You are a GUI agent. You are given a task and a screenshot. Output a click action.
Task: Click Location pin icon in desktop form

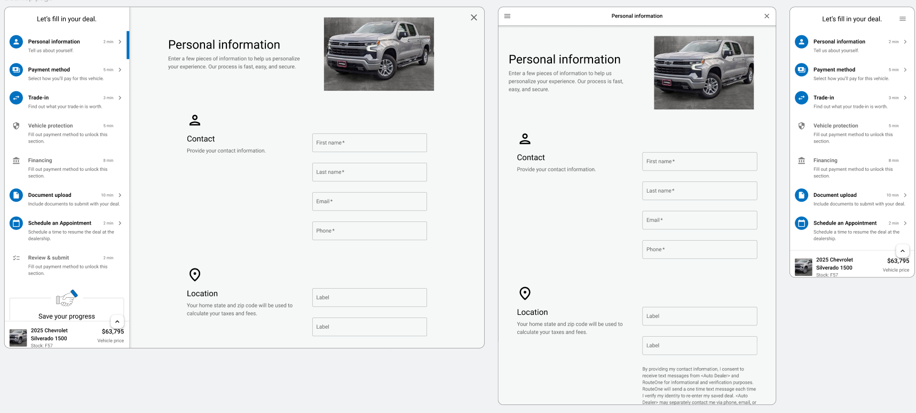pyautogui.click(x=195, y=275)
